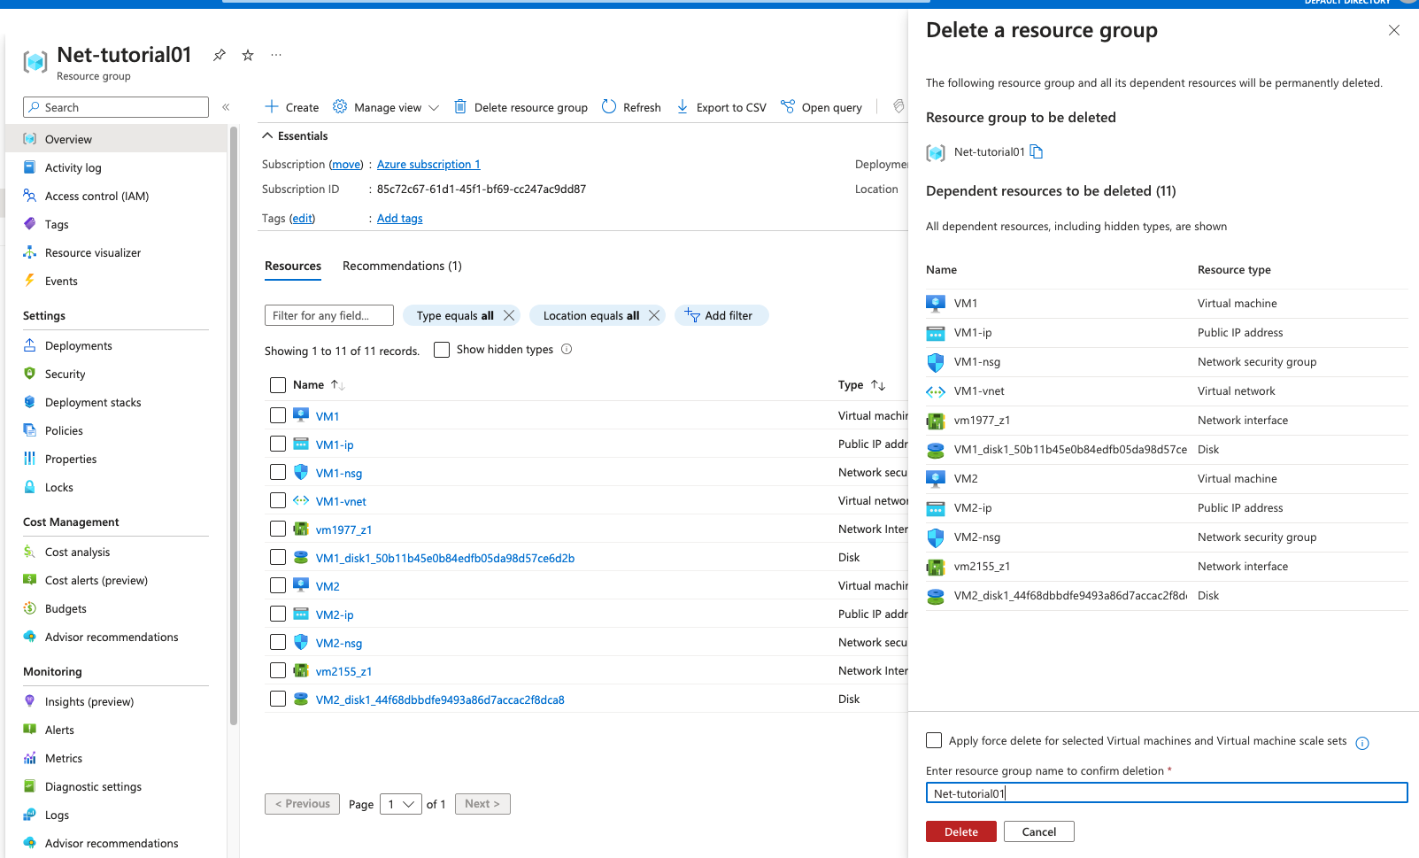The image size is (1419, 858).
Task: Remove the Type equals all filter
Action: [509, 315]
